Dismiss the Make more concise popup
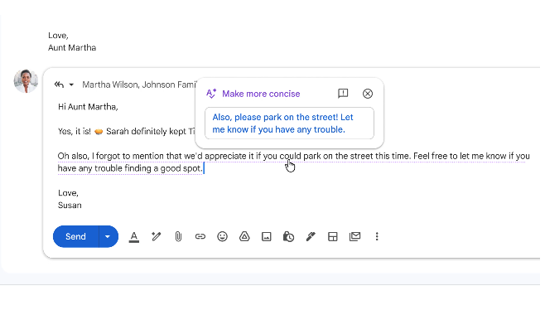The height and width of the screenshot is (310, 545). click(368, 94)
